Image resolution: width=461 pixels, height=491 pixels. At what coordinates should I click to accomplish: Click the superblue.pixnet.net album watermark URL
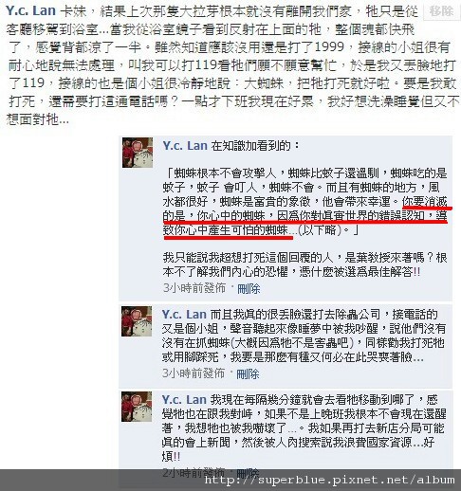(330, 481)
